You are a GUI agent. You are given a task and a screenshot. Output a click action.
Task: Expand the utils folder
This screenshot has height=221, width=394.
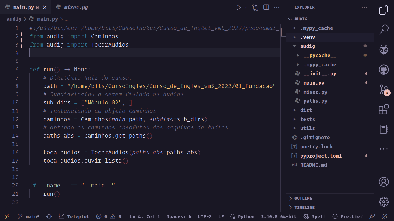coord(330,128)
